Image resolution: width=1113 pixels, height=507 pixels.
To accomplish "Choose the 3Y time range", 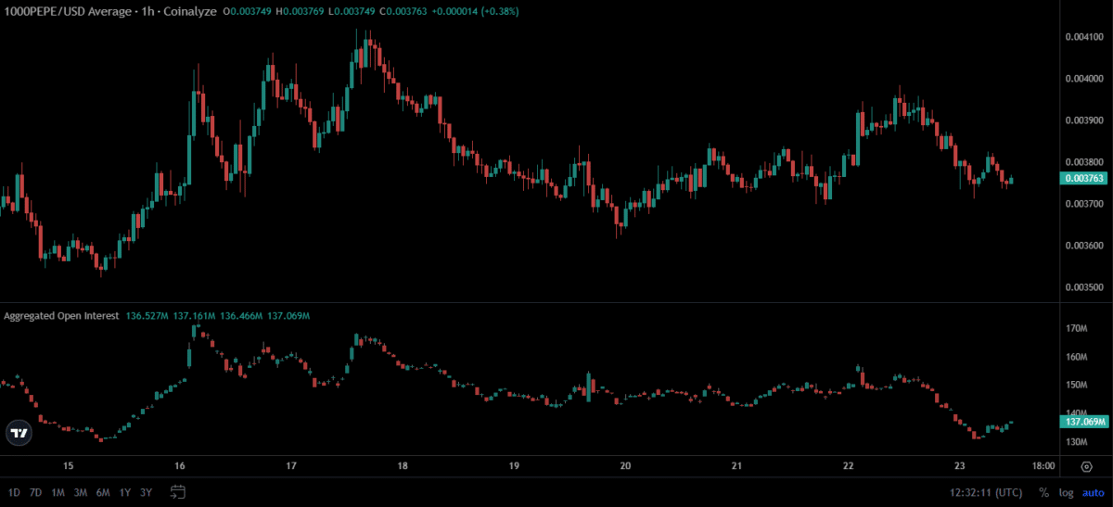I will [146, 492].
